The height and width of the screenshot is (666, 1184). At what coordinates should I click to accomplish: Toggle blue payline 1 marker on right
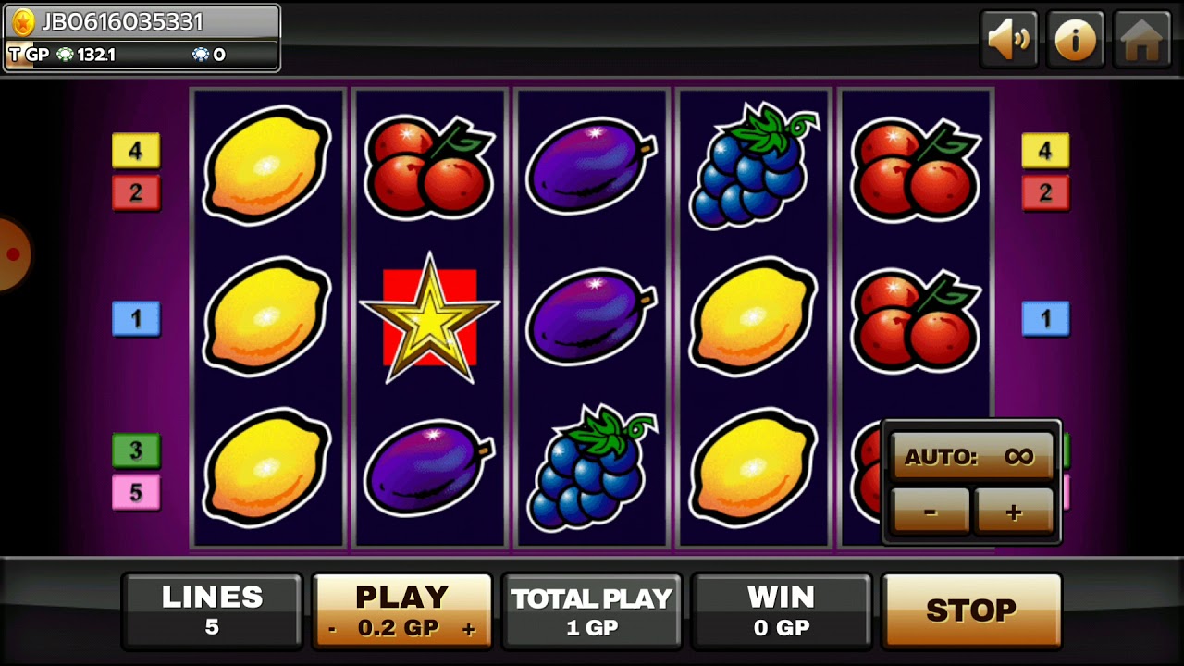pos(1045,319)
